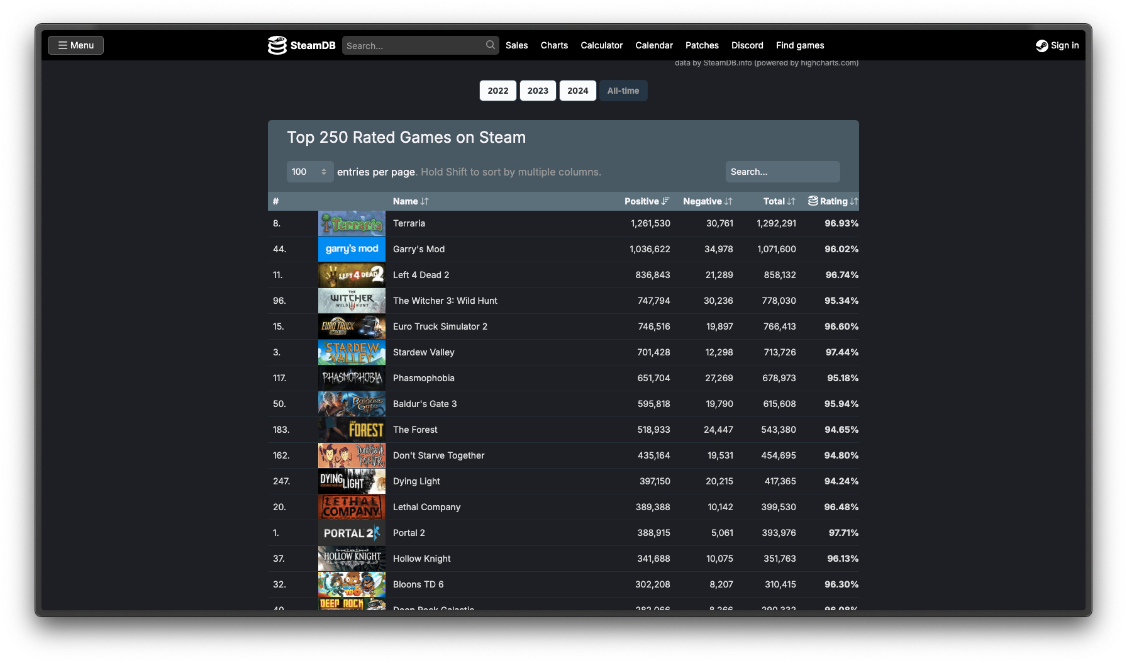Select the 2024 year button

578,91
